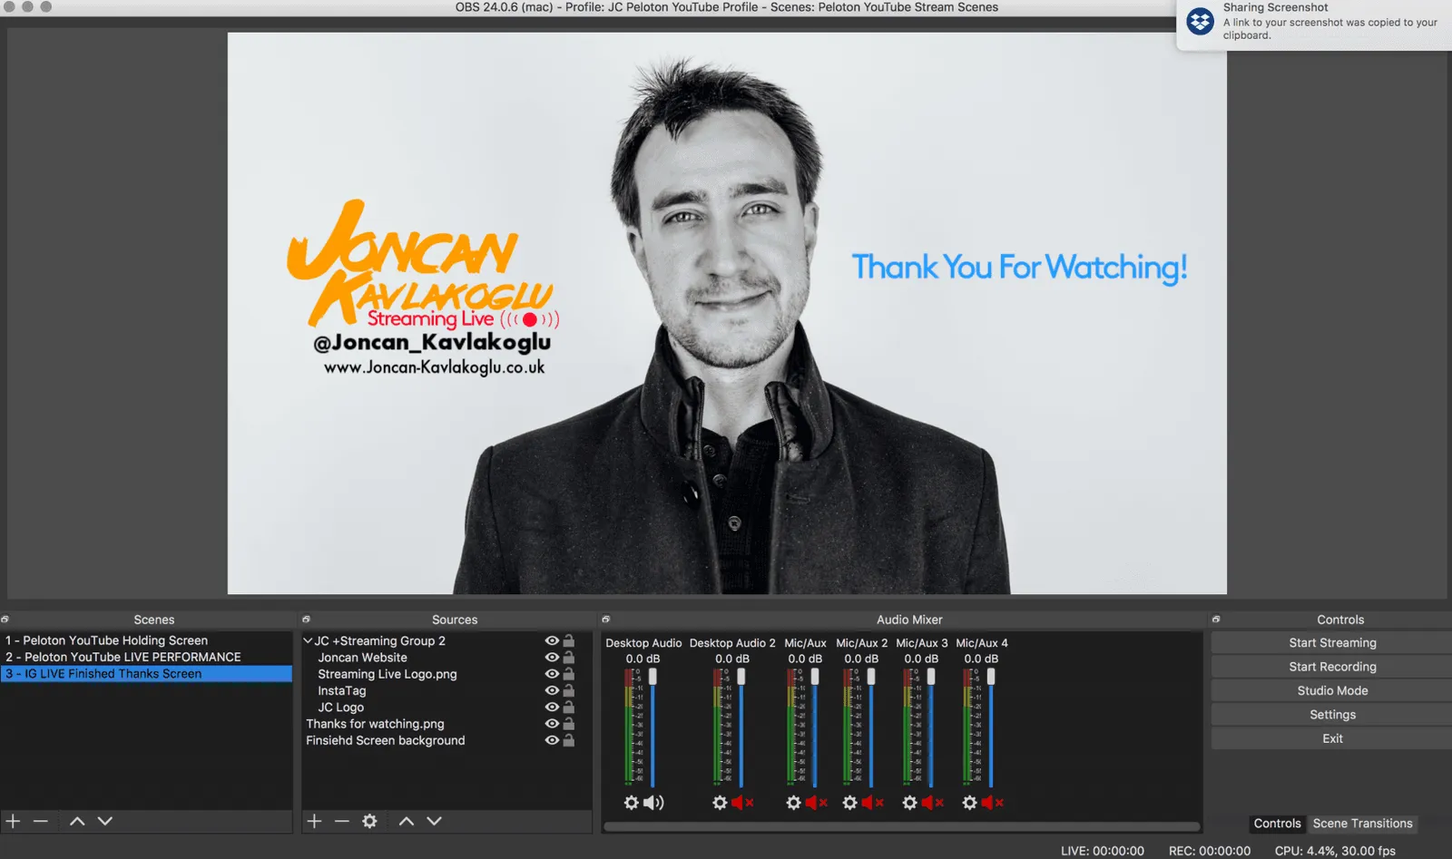Hide JC +Streaming Group 2 eye
This screenshot has width=1452, height=859.
click(552, 640)
